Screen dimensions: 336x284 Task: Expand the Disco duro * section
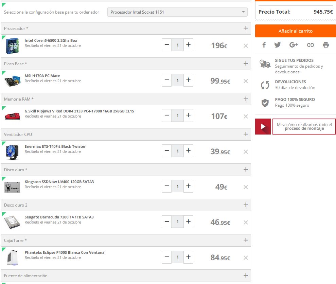click(x=246, y=170)
